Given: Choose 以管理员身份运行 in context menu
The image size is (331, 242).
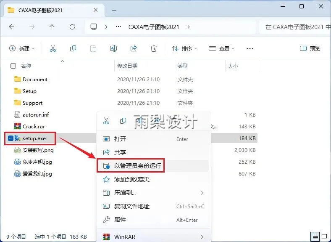Looking at the screenshot, I should (154, 166).
